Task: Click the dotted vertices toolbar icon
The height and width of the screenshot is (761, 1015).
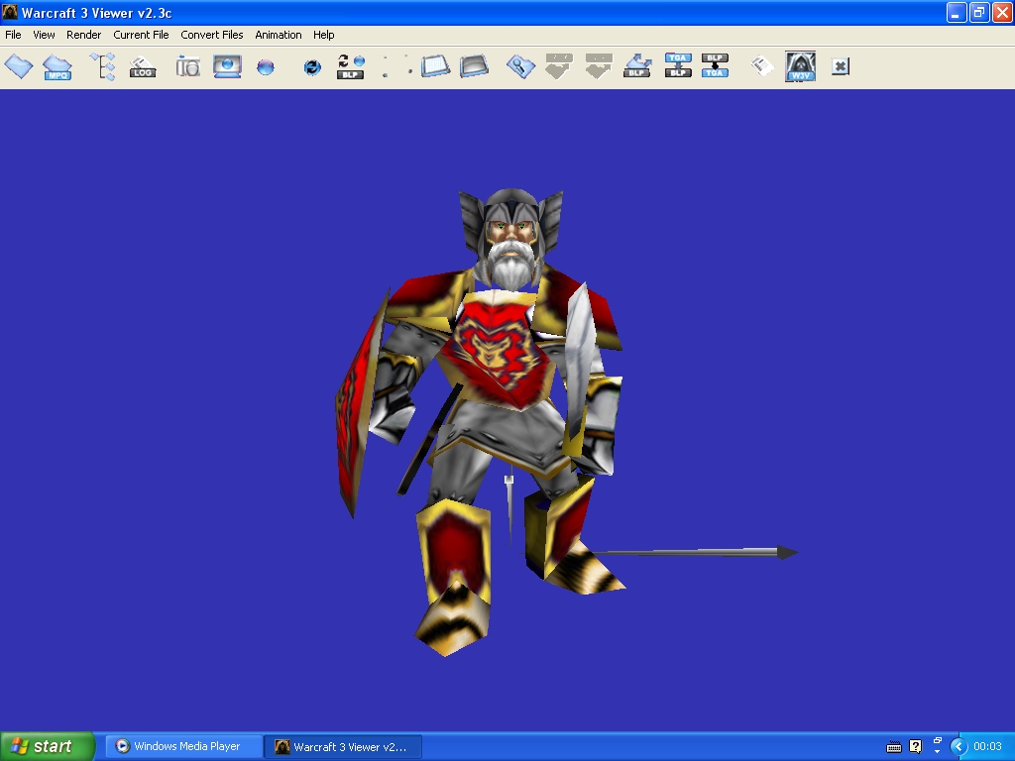Action: coord(396,66)
